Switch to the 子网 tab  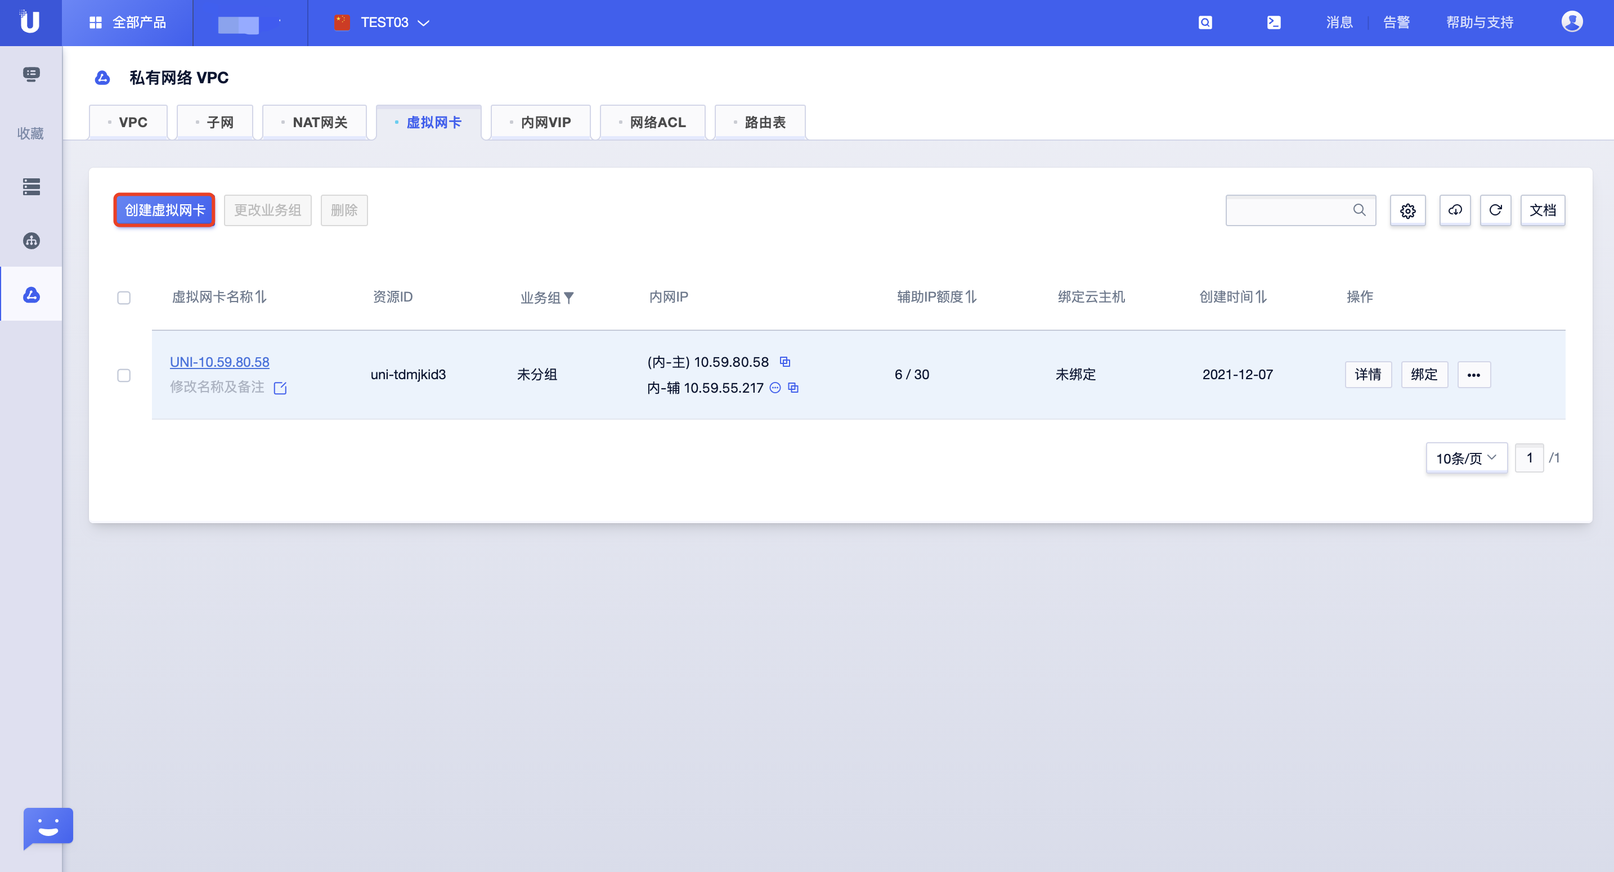(215, 122)
